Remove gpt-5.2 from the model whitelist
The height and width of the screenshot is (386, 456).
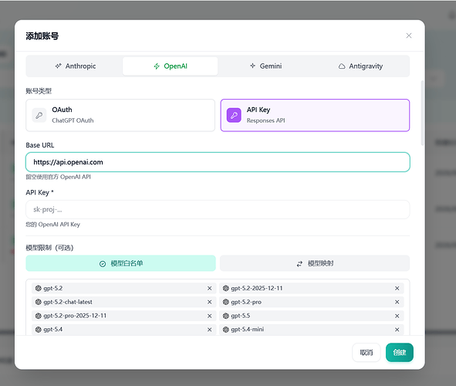pos(209,288)
